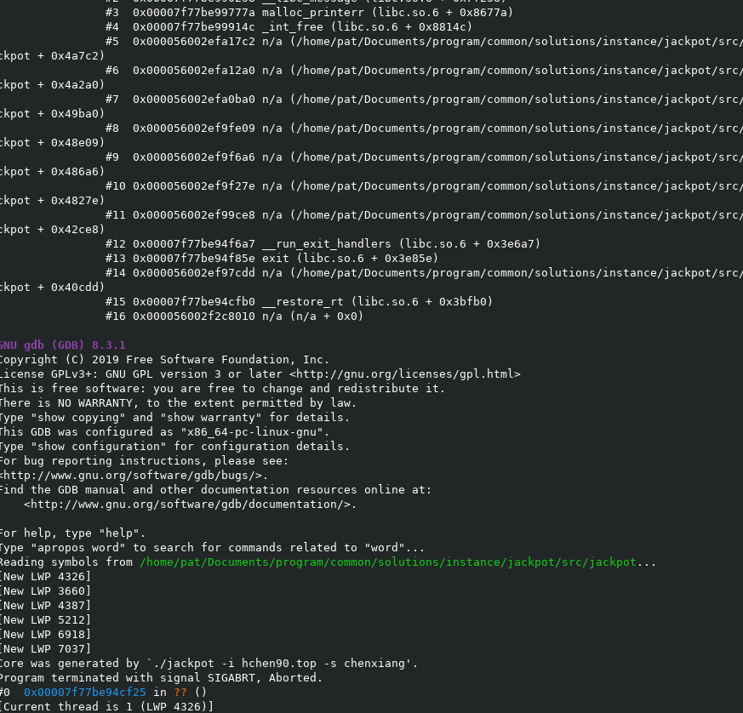The width and height of the screenshot is (743, 713).
Task: Click frame #16 with n/a + 0x0
Action: tap(234, 316)
